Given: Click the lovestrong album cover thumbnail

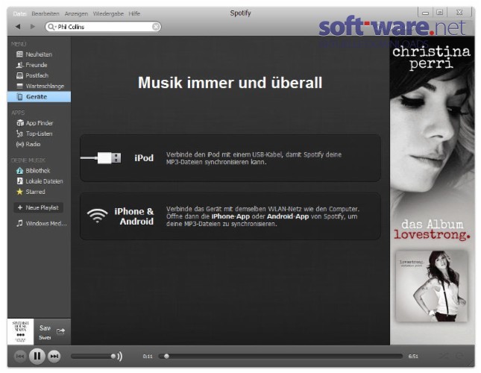Looking at the screenshot, I should (432, 286).
